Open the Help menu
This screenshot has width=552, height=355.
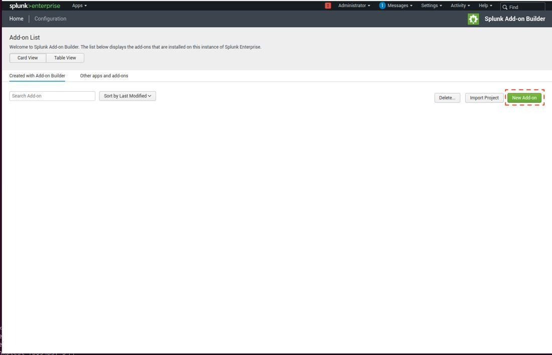coord(485,6)
